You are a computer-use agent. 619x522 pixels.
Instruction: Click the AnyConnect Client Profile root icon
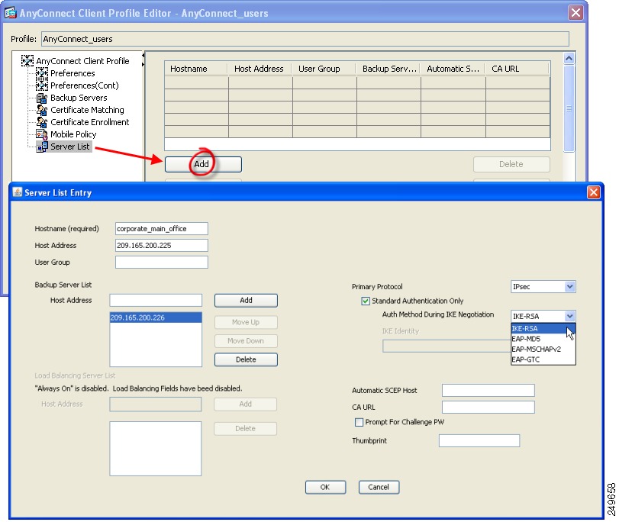coord(27,61)
